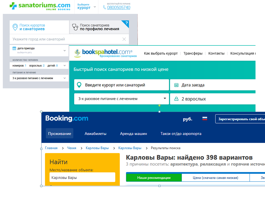Click the Результаты поиска breadcrumb text
The width and height of the screenshot is (265, 198).
click(166, 148)
